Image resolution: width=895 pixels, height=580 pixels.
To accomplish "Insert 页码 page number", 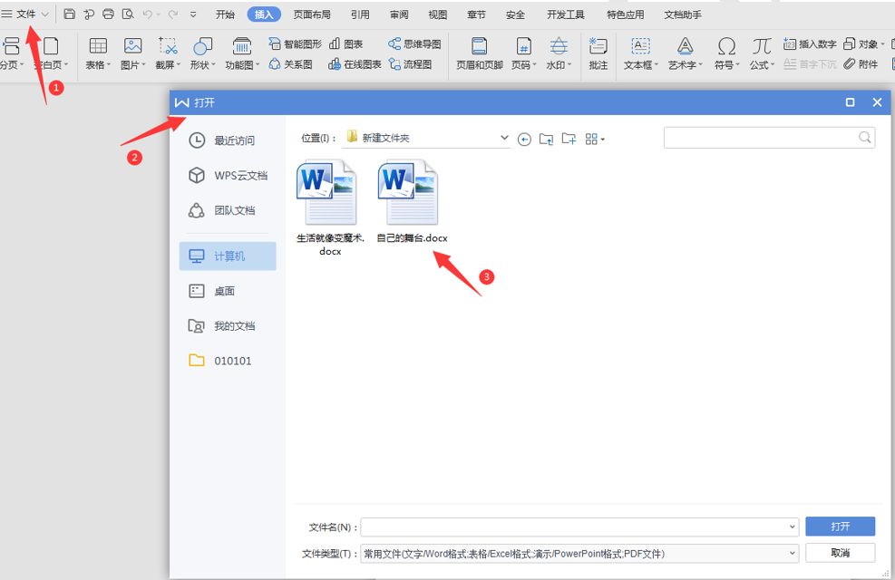I will [523, 53].
